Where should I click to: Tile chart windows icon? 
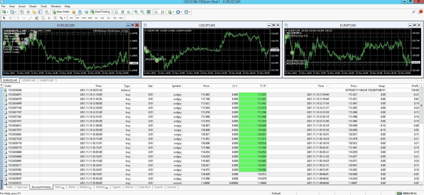[149, 12]
